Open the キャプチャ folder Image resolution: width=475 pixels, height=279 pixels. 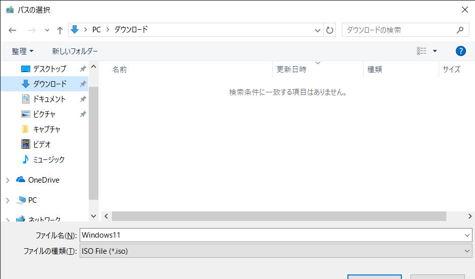[47, 130]
